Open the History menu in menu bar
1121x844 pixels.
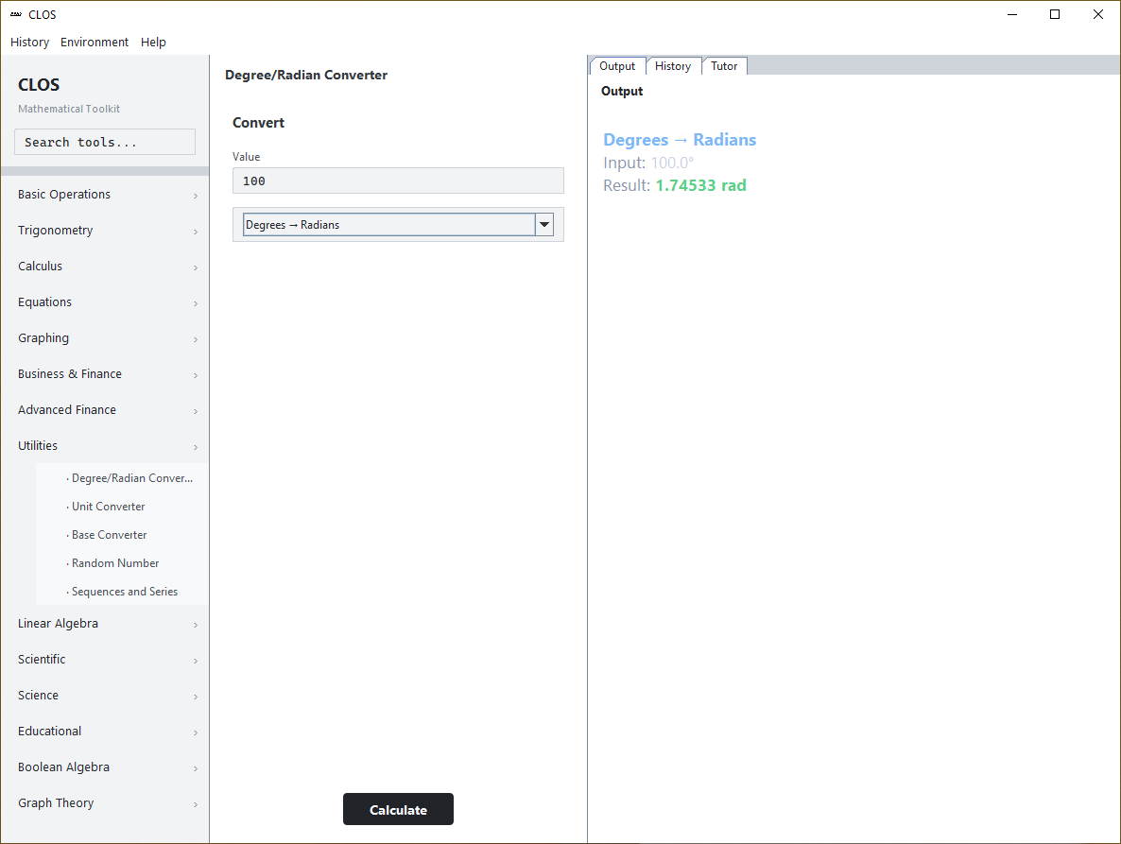click(x=30, y=43)
